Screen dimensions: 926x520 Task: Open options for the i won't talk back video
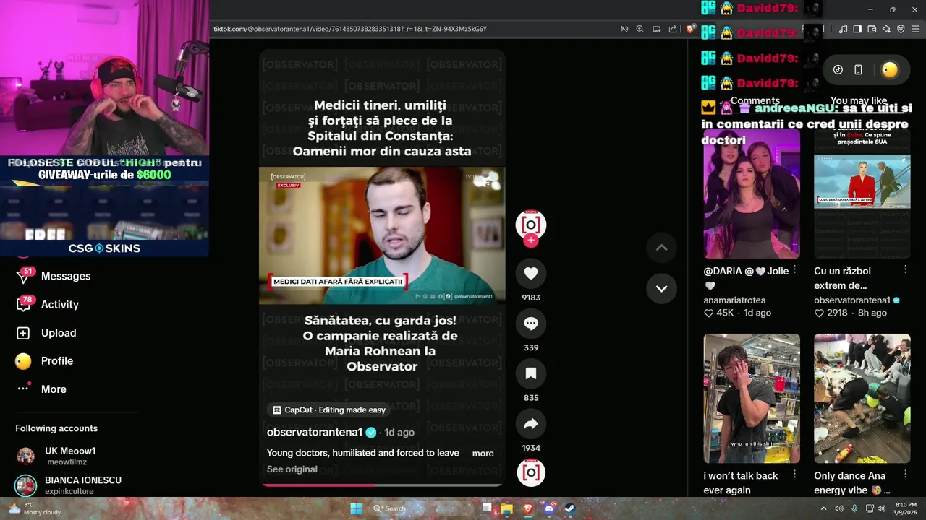click(x=794, y=474)
